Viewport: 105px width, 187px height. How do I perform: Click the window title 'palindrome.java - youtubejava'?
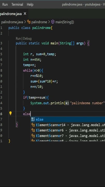(x=81, y=4)
